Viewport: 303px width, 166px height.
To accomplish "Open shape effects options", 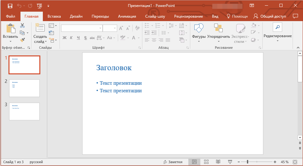I will click(255, 40).
